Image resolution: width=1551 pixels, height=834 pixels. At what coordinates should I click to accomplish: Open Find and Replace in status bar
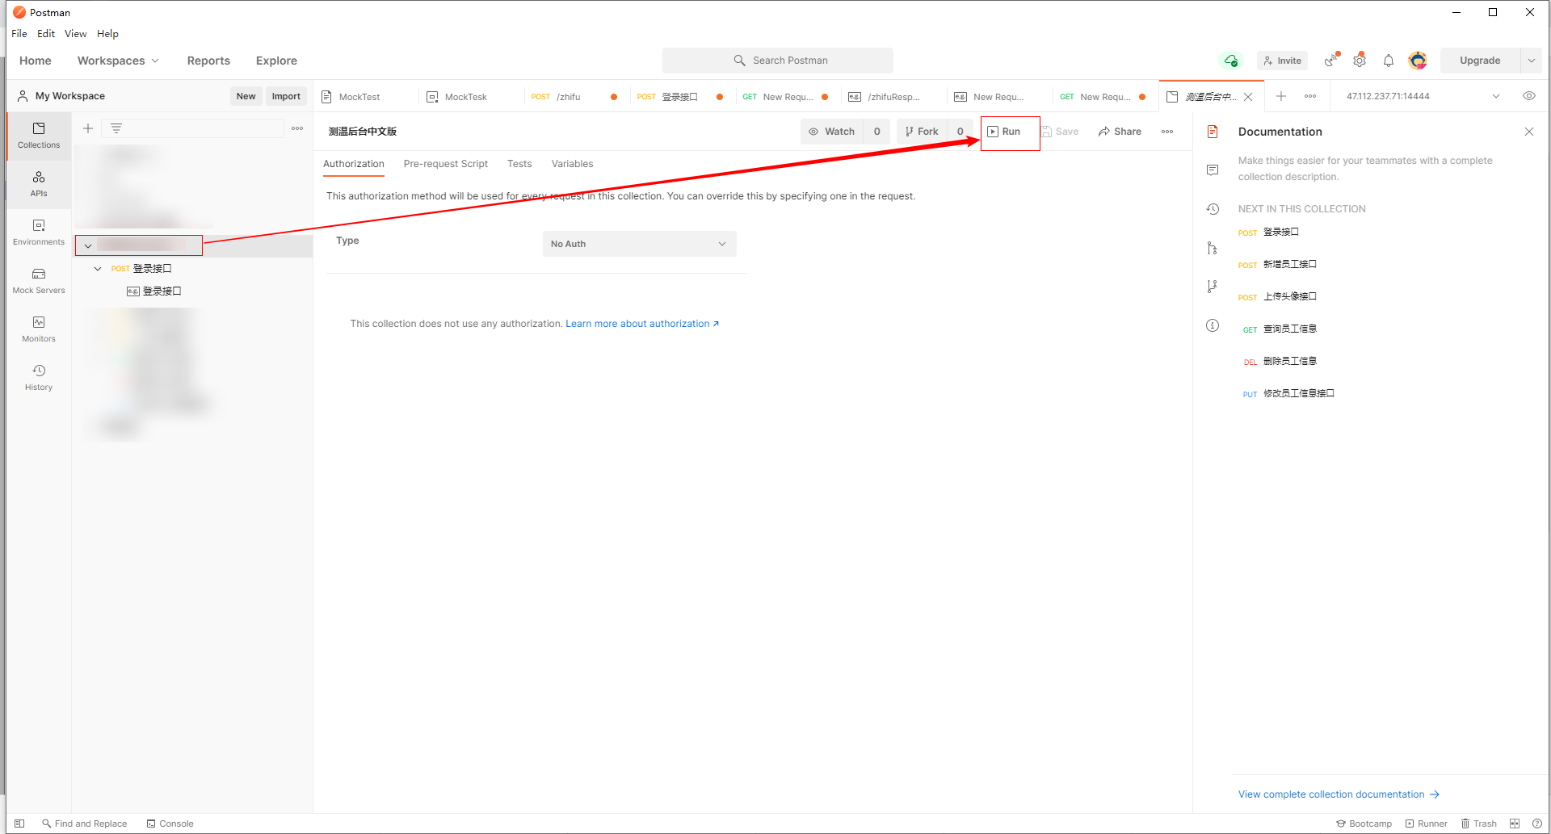click(x=85, y=824)
